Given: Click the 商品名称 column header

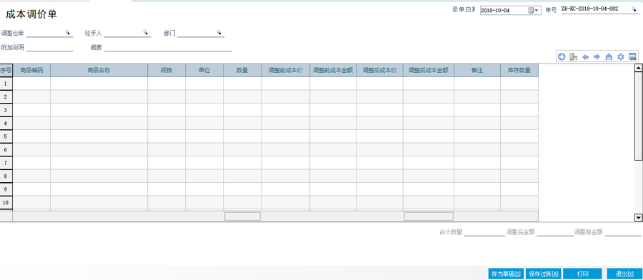Looking at the screenshot, I should [99, 70].
